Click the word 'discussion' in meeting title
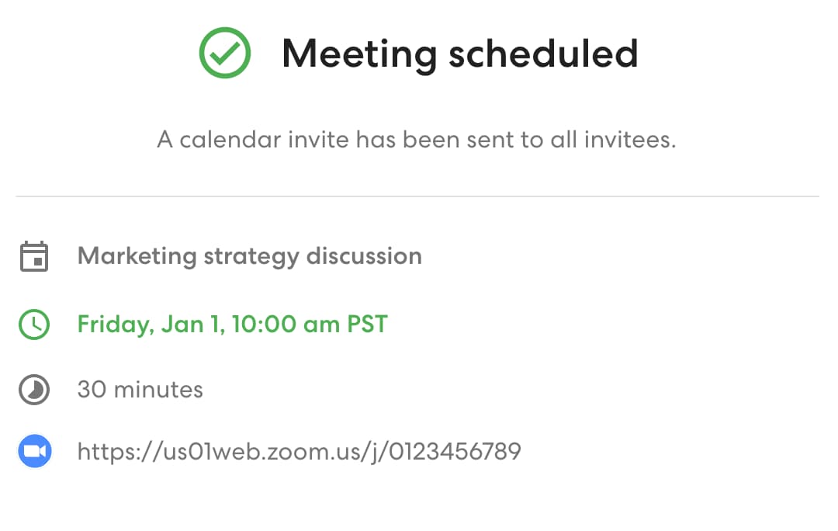Image resolution: width=838 pixels, height=531 pixels. point(364,257)
